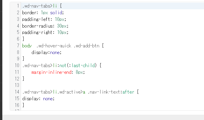Click the red 'margin-inline-end' property

pos(51,72)
